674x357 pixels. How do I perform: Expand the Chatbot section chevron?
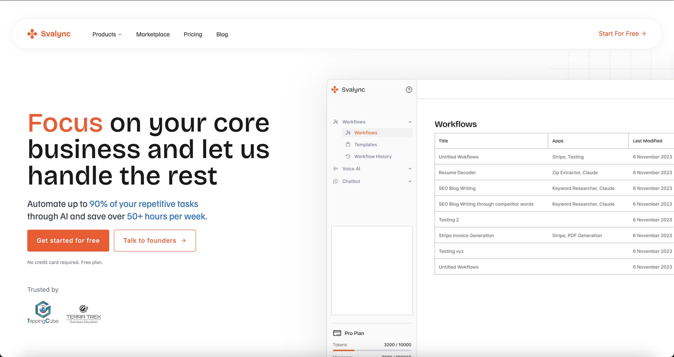point(410,181)
